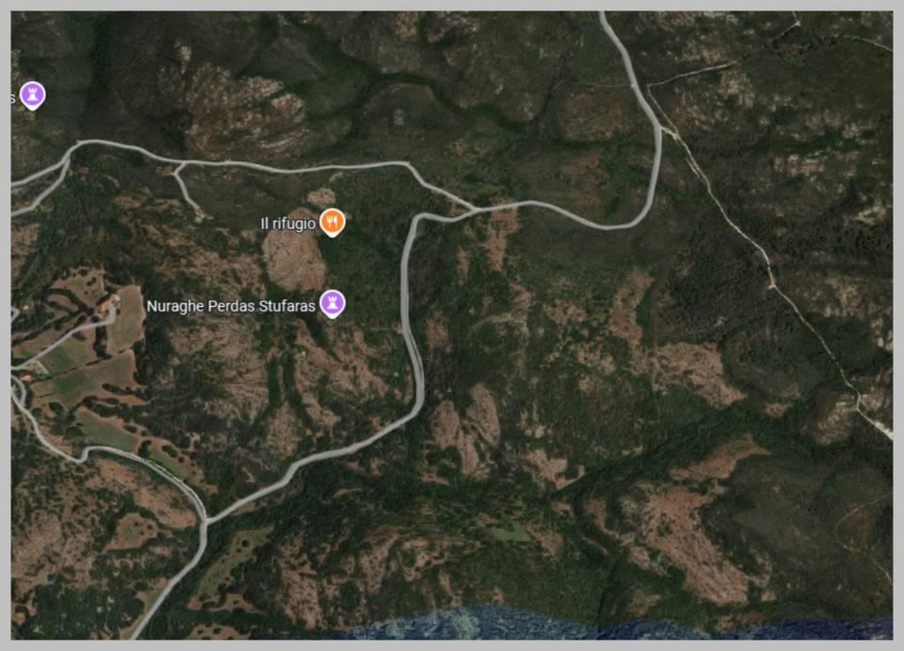The height and width of the screenshot is (651, 904).
Task: Open the Il rifugio text label
Action: tap(289, 223)
